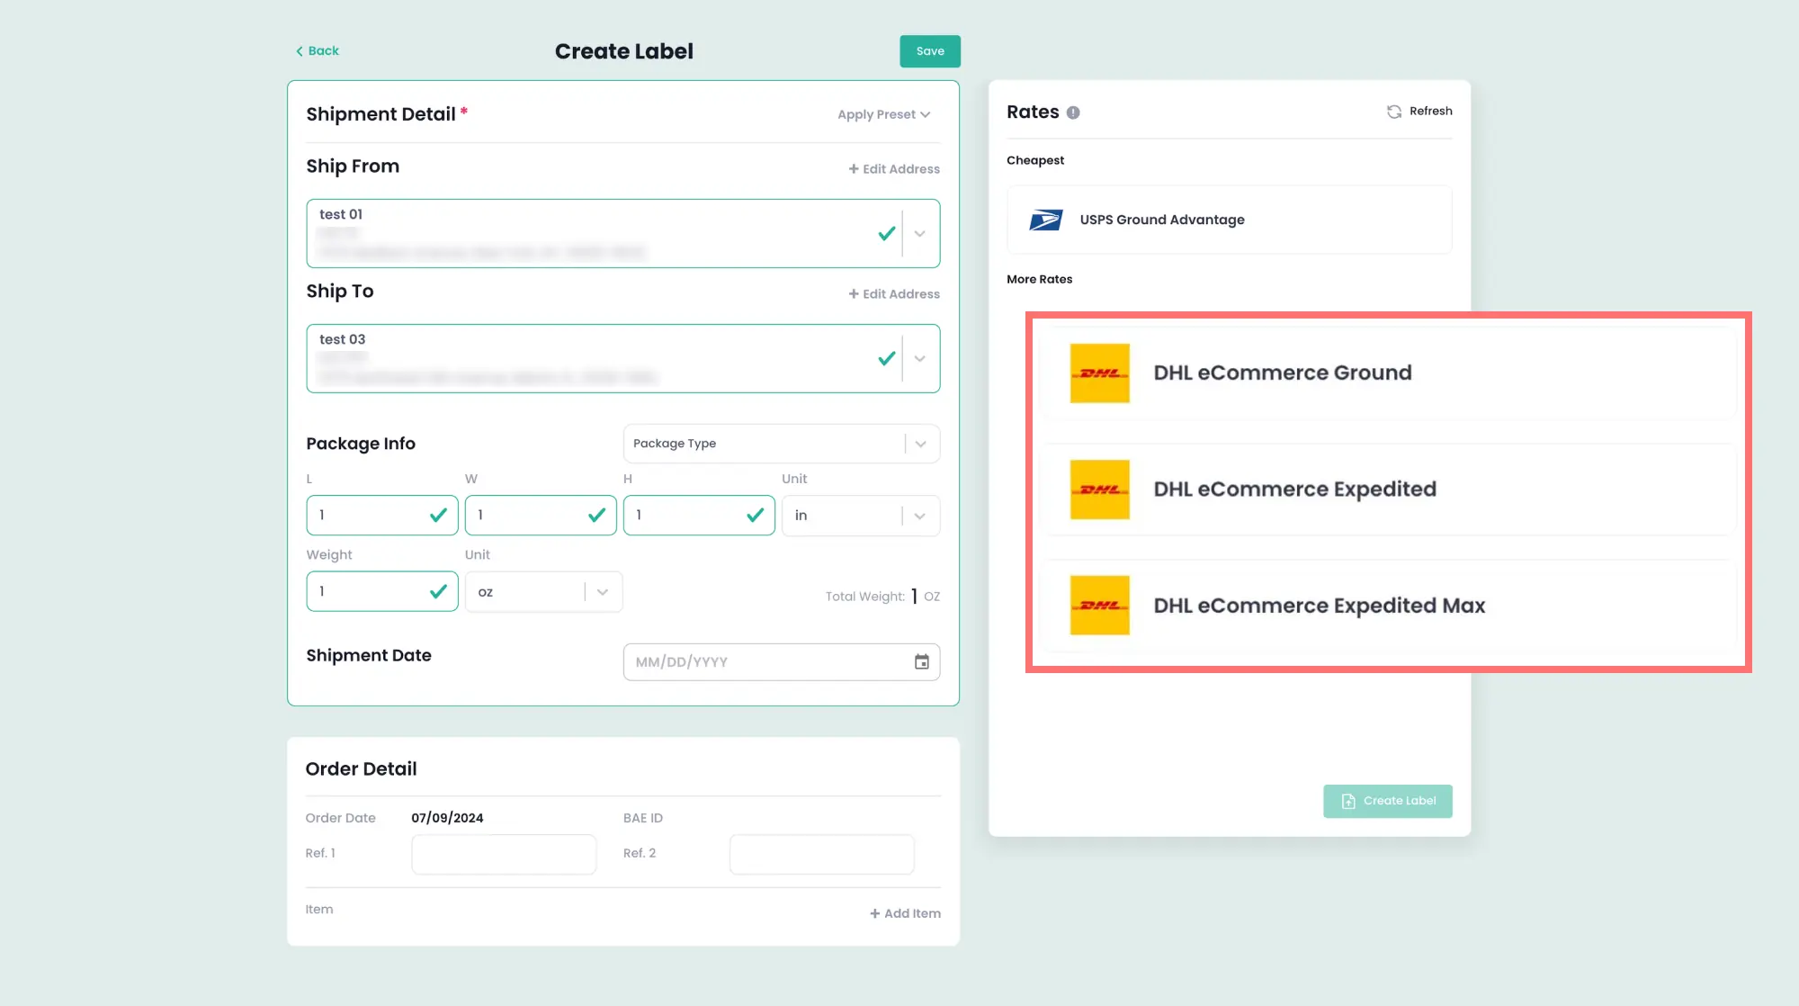Click the checkmark in the W field
This screenshot has width=1799, height=1006.
pyautogui.click(x=596, y=515)
